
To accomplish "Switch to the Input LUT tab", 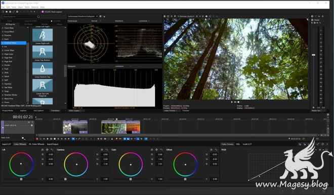I will [x=7, y=144].
